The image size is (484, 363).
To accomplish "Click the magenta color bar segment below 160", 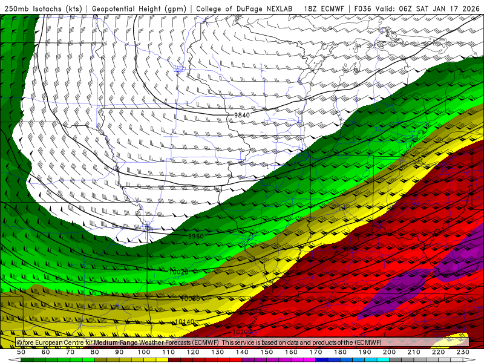I will click(297, 360).
